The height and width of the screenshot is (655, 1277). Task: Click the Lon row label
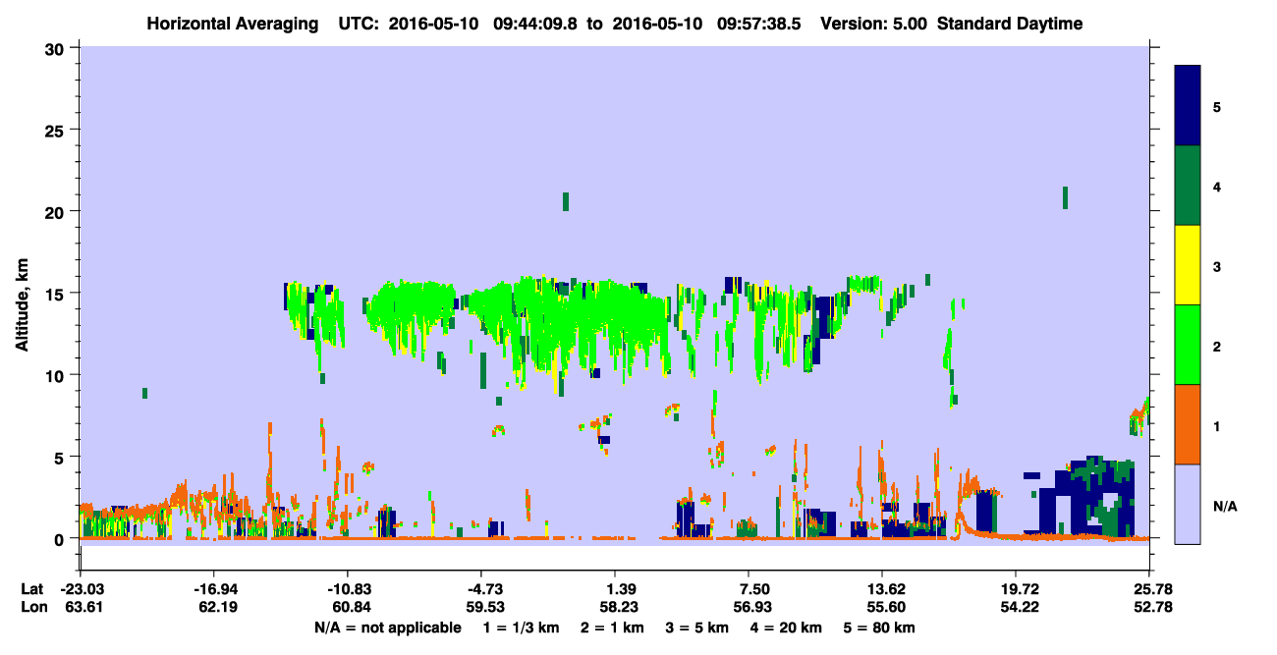point(31,608)
